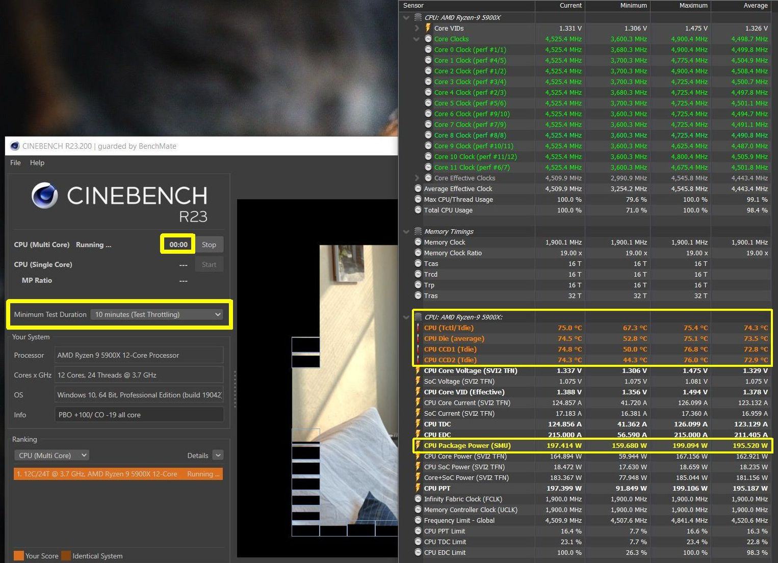778x563 pixels.
Task: Expand the Core Effective Clocks row
Action: [x=417, y=178]
